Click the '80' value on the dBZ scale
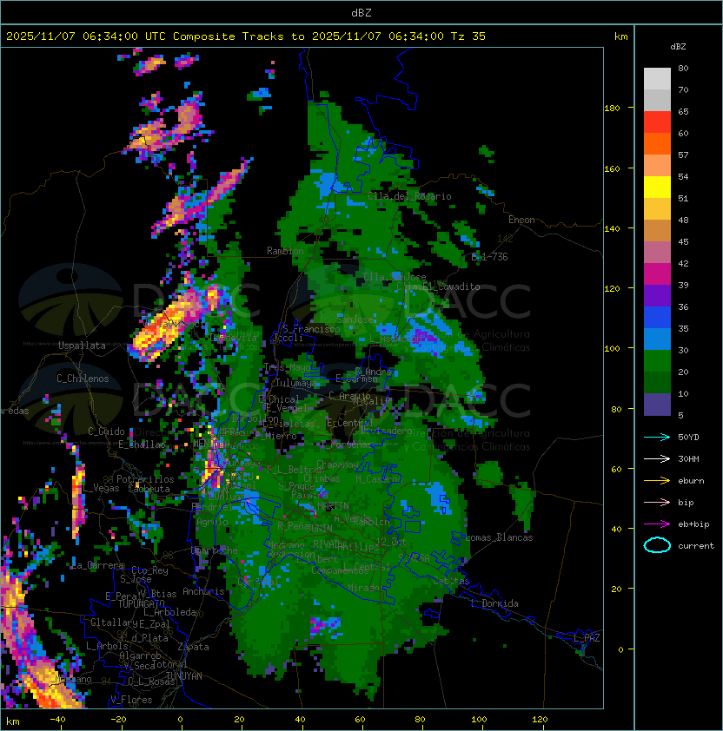723x731 pixels. [683, 68]
